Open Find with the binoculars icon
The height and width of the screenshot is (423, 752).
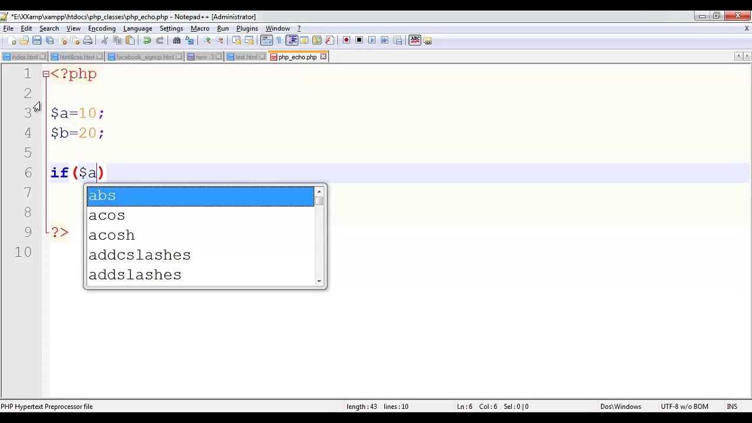click(x=176, y=41)
